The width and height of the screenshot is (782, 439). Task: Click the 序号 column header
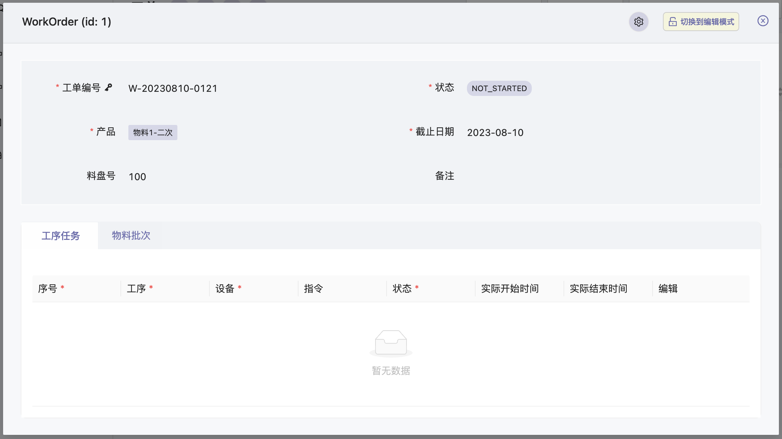click(x=48, y=289)
